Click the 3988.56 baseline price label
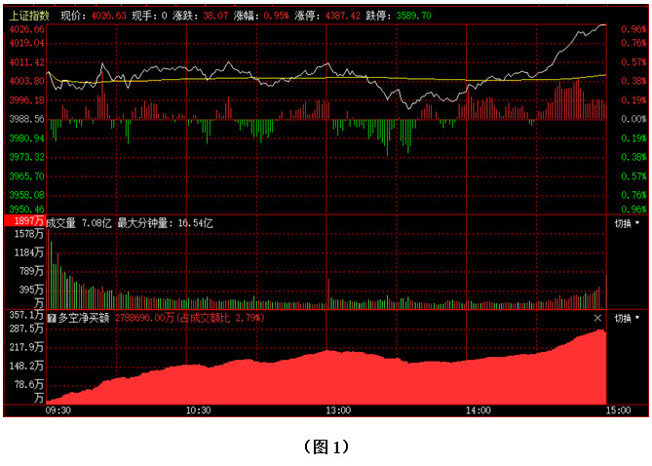652x466 pixels. point(26,119)
